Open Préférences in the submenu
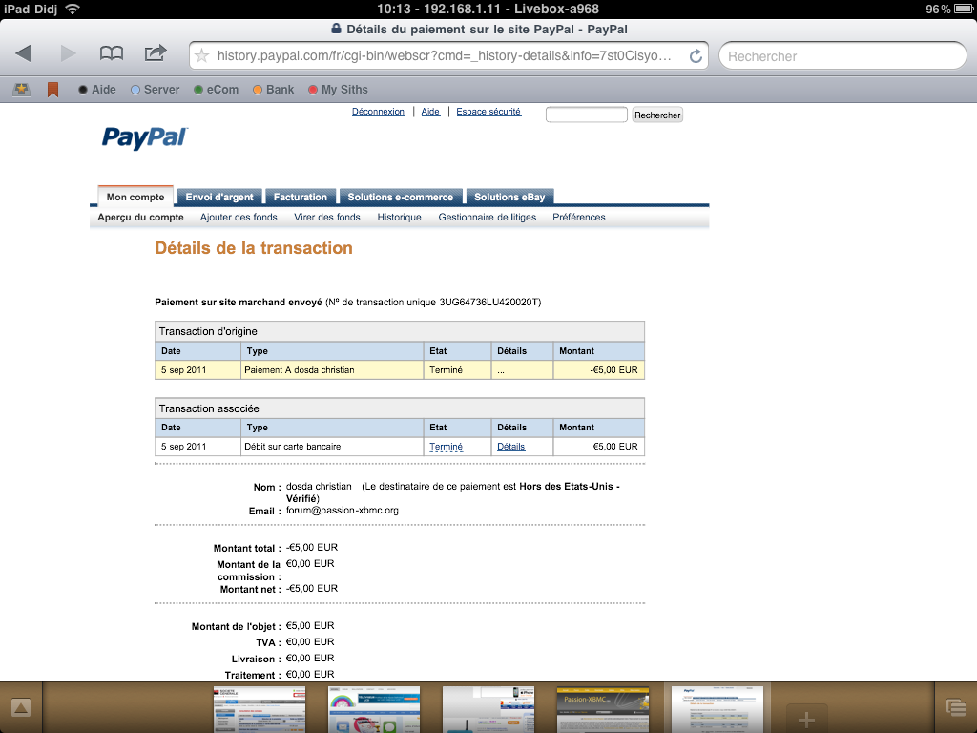Viewport: 977px width, 733px height. 579,218
